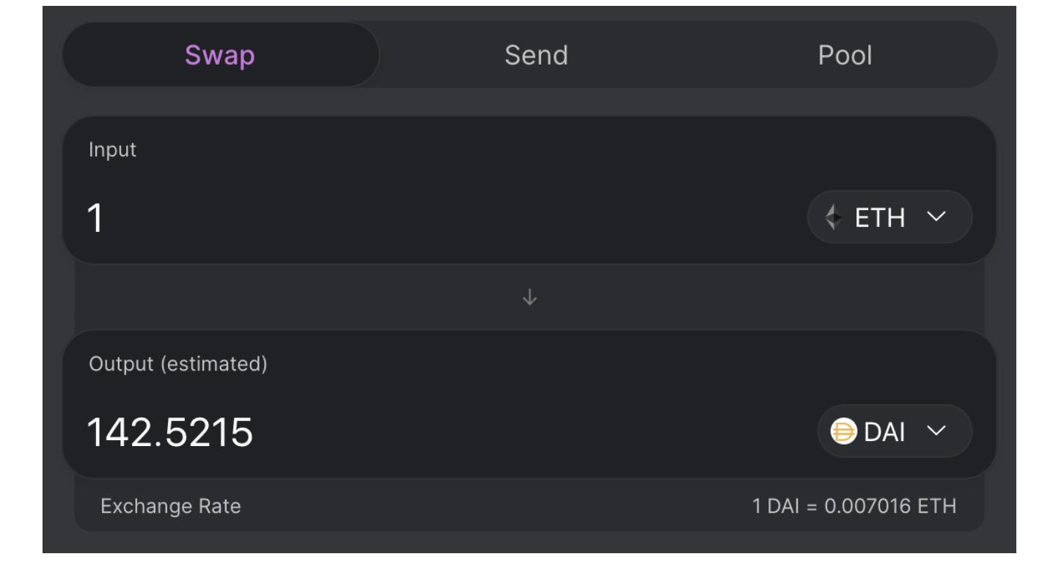Click the Input label text
The width and height of the screenshot is (1053, 562).
(x=112, y=150)
